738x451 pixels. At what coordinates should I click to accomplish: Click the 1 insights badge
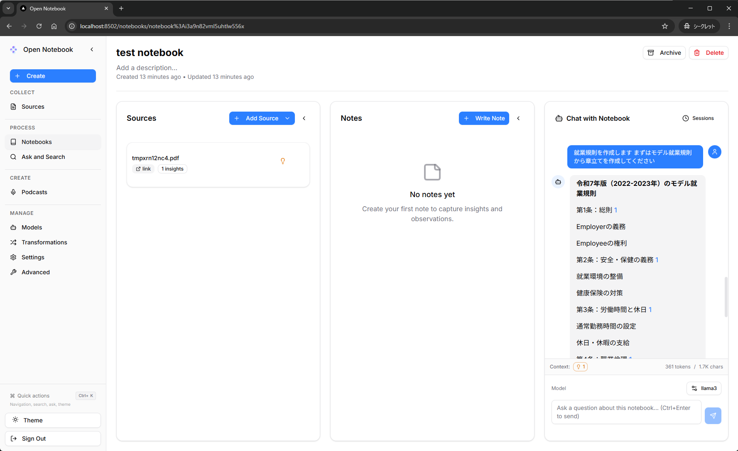click(x=172, y=169)
